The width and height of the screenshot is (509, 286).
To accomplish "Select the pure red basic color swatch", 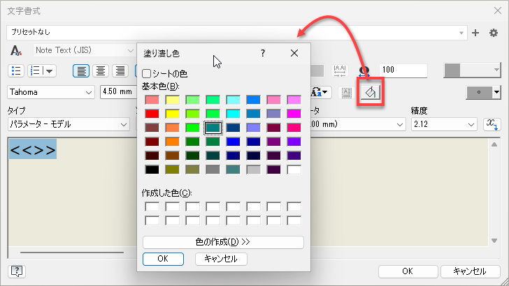I will pyautogui.click(x=152, y=114).
